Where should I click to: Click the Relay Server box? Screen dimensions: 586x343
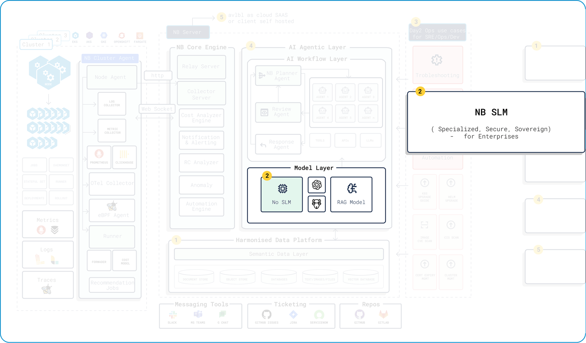click(201, 67)
